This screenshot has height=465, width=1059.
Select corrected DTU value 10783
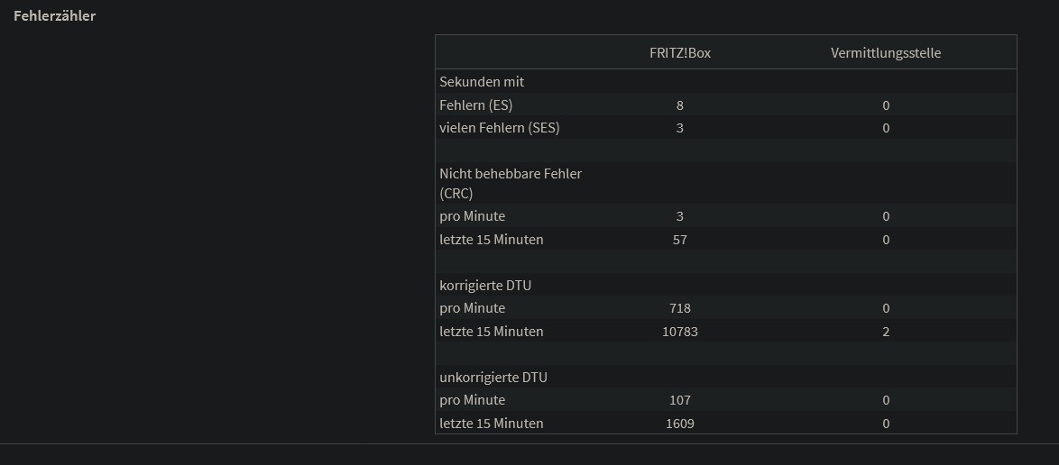point(680,332)
